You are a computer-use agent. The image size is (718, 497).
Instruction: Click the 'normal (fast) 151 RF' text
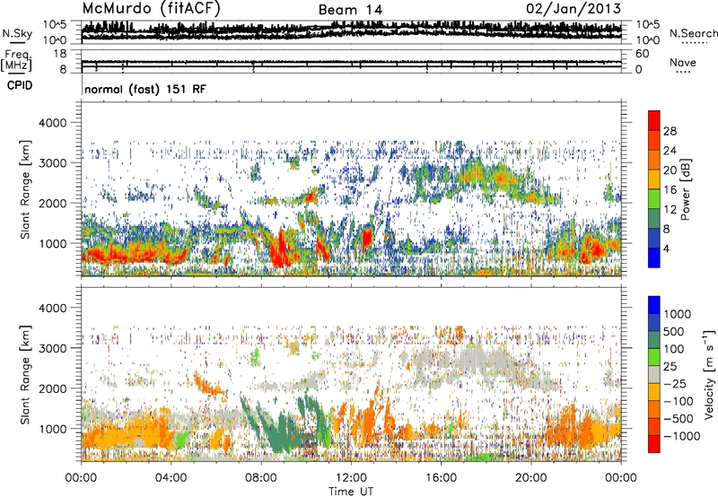145,89
